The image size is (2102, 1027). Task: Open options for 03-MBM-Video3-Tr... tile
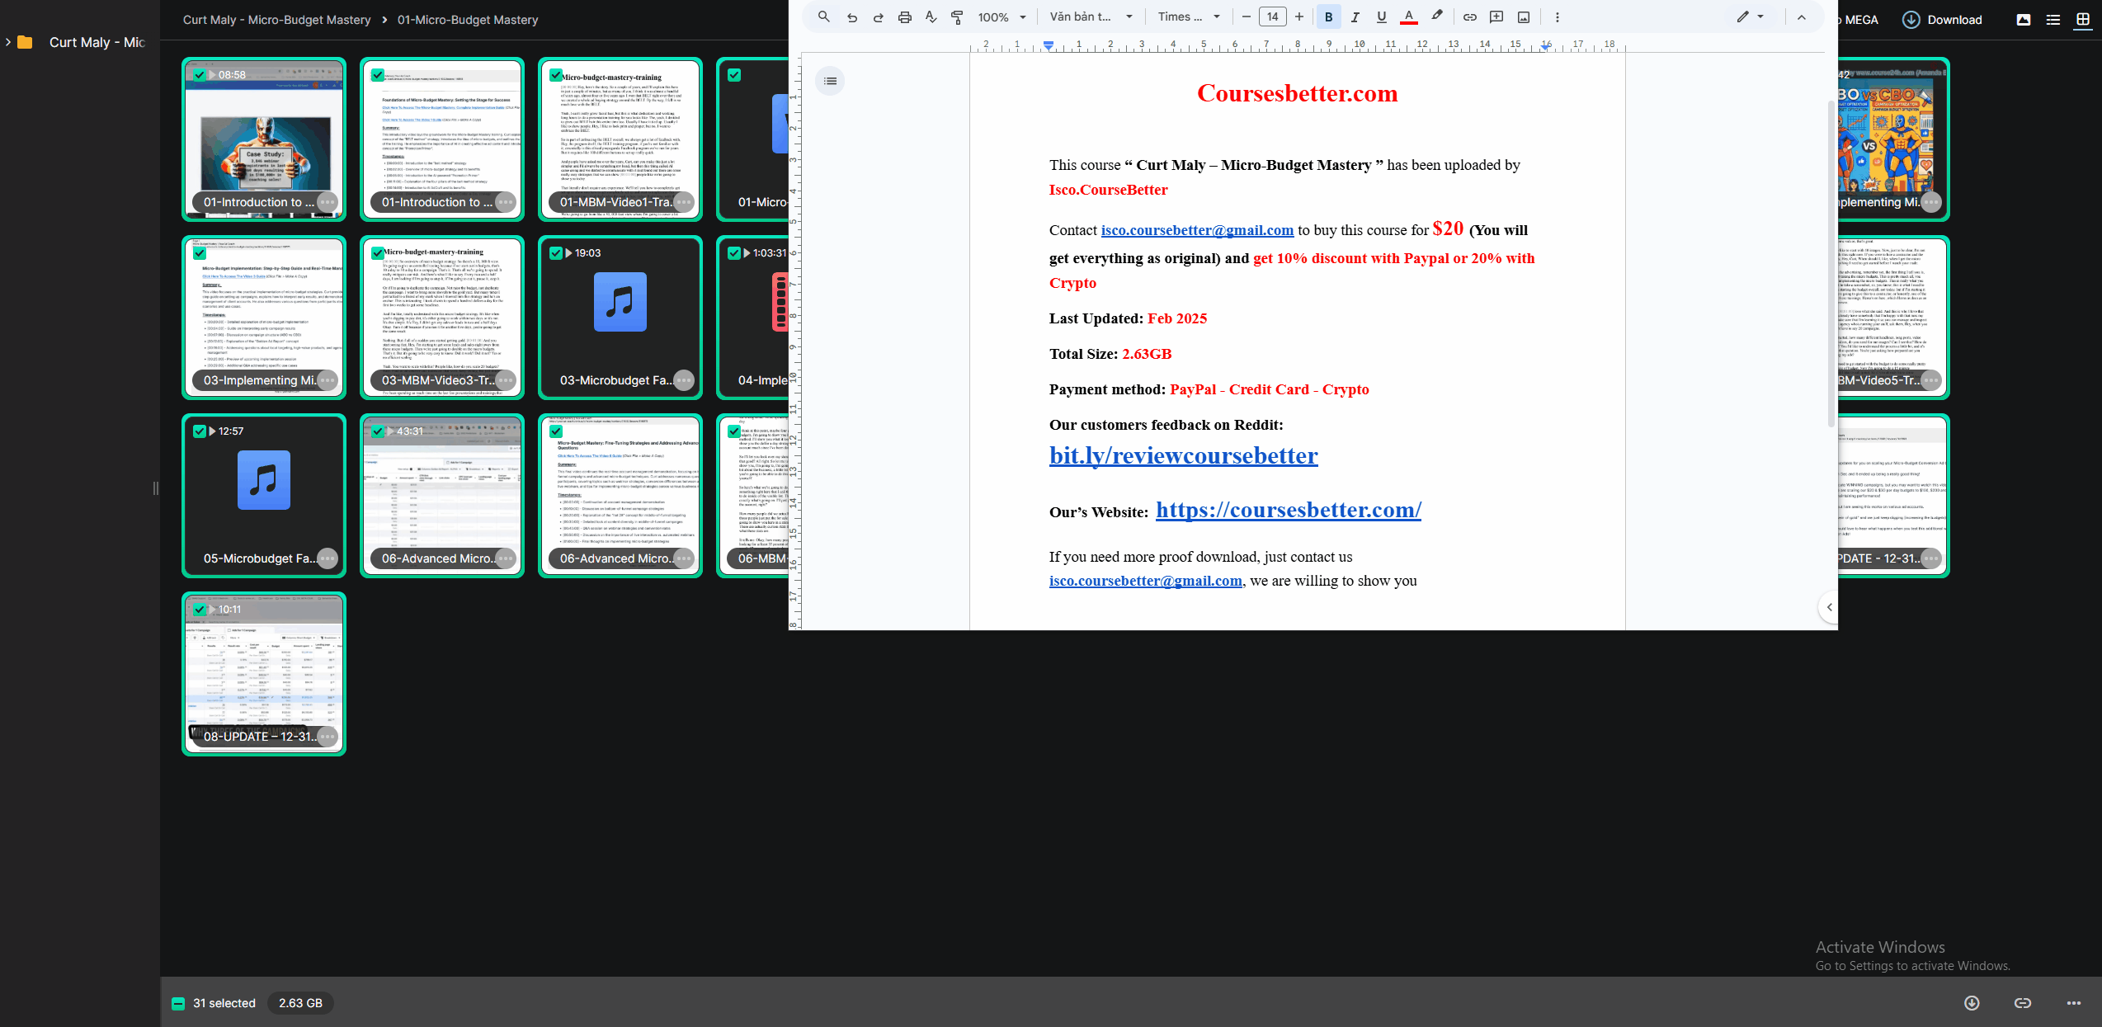pyautogui.click(x=506, y=380)
